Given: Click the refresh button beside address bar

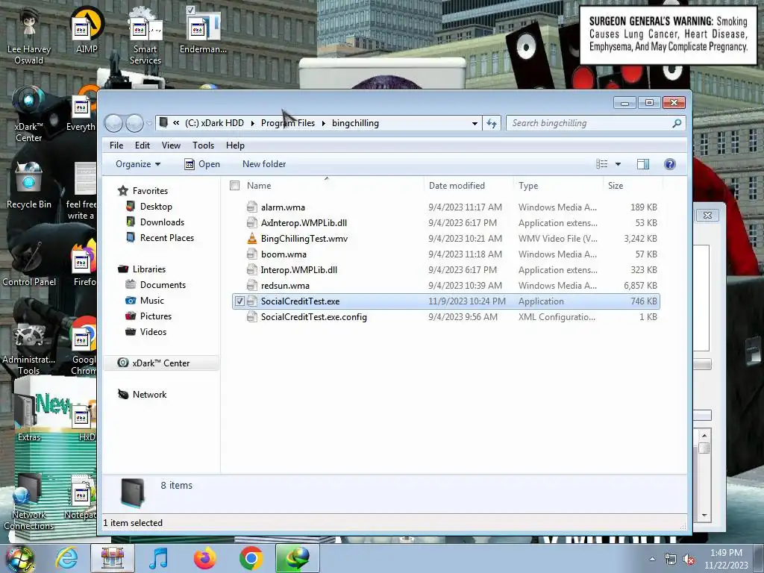Looking at the screenshot, I should coord(492,123).
